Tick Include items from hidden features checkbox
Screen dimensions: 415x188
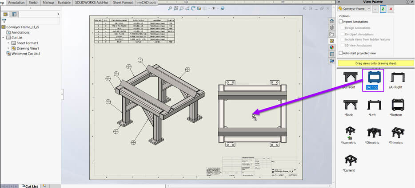(343, 39)
